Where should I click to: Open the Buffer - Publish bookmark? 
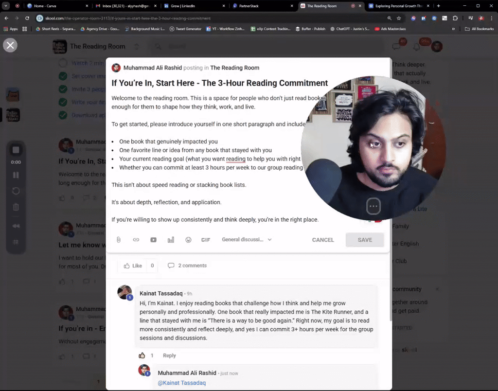click(x=310, y=29)
